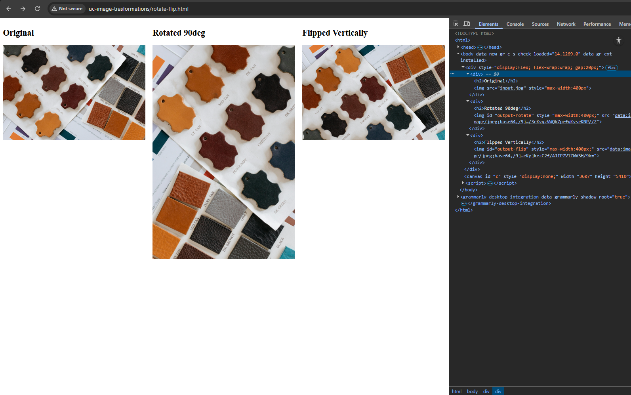Viewport: 631px width, 395px height.
Task: Select the DOCTYPE html line
Action: click(x=474, y=33)
